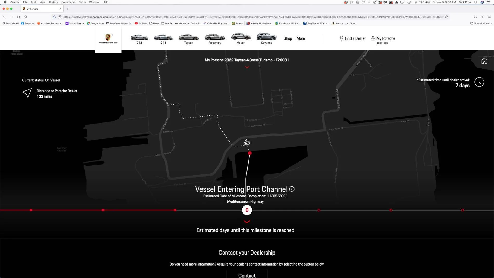
Task: Open a new tab with plus button
Action: (x=68, y=9)
